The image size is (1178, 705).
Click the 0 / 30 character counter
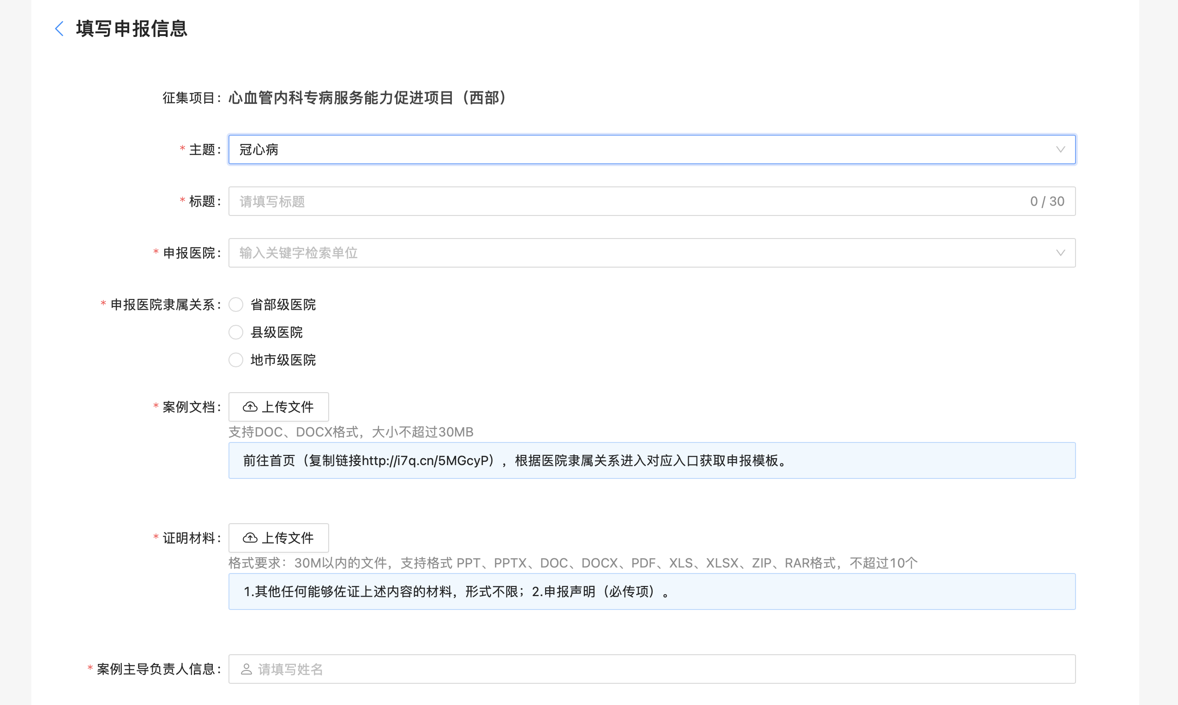click(1047, 202)
